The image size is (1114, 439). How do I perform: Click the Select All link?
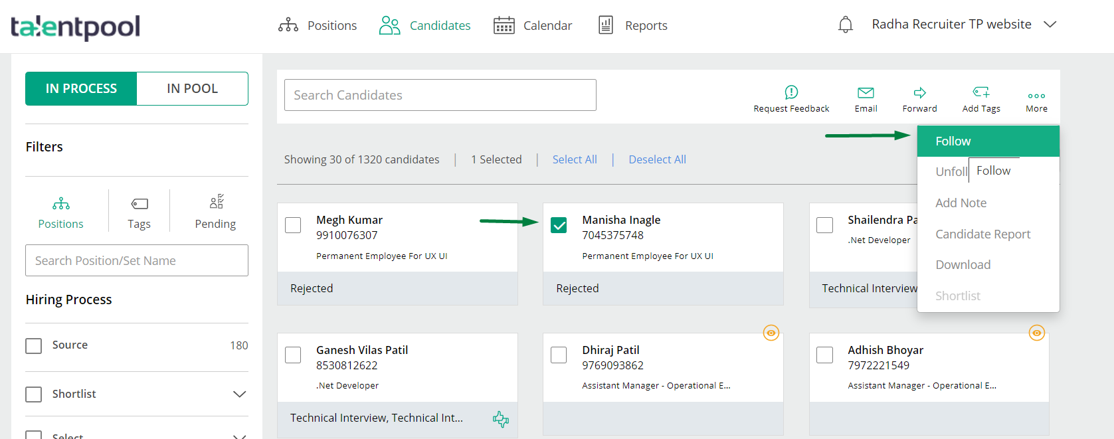575,159
